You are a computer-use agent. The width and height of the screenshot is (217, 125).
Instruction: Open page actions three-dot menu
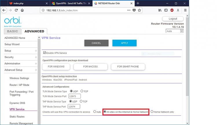click(x=129, y=10)
